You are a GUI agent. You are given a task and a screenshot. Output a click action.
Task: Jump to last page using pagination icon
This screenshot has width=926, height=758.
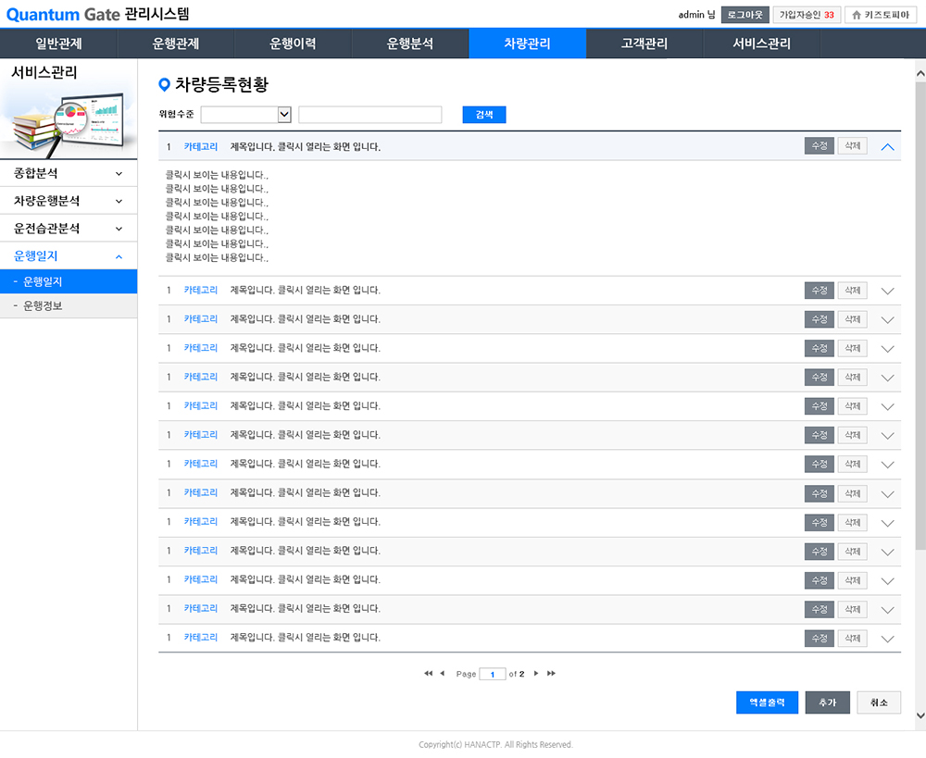(552, 674)
